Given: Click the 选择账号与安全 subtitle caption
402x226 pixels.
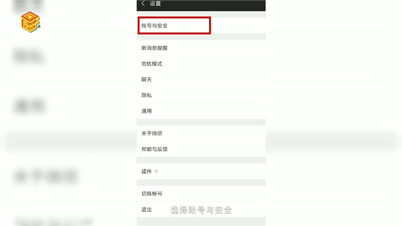Looking at the screenshot, I should [201, 210].
